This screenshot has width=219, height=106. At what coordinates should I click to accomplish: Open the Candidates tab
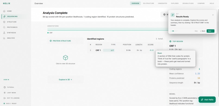162,3
